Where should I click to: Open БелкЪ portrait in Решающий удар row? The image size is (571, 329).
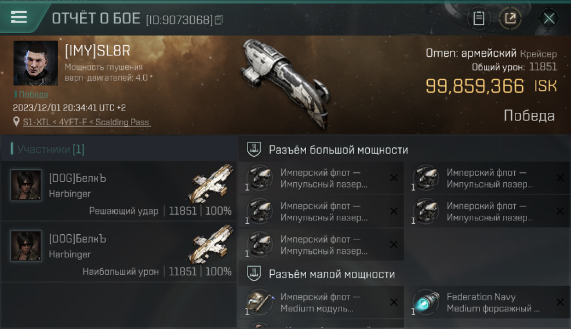(26, 185)
